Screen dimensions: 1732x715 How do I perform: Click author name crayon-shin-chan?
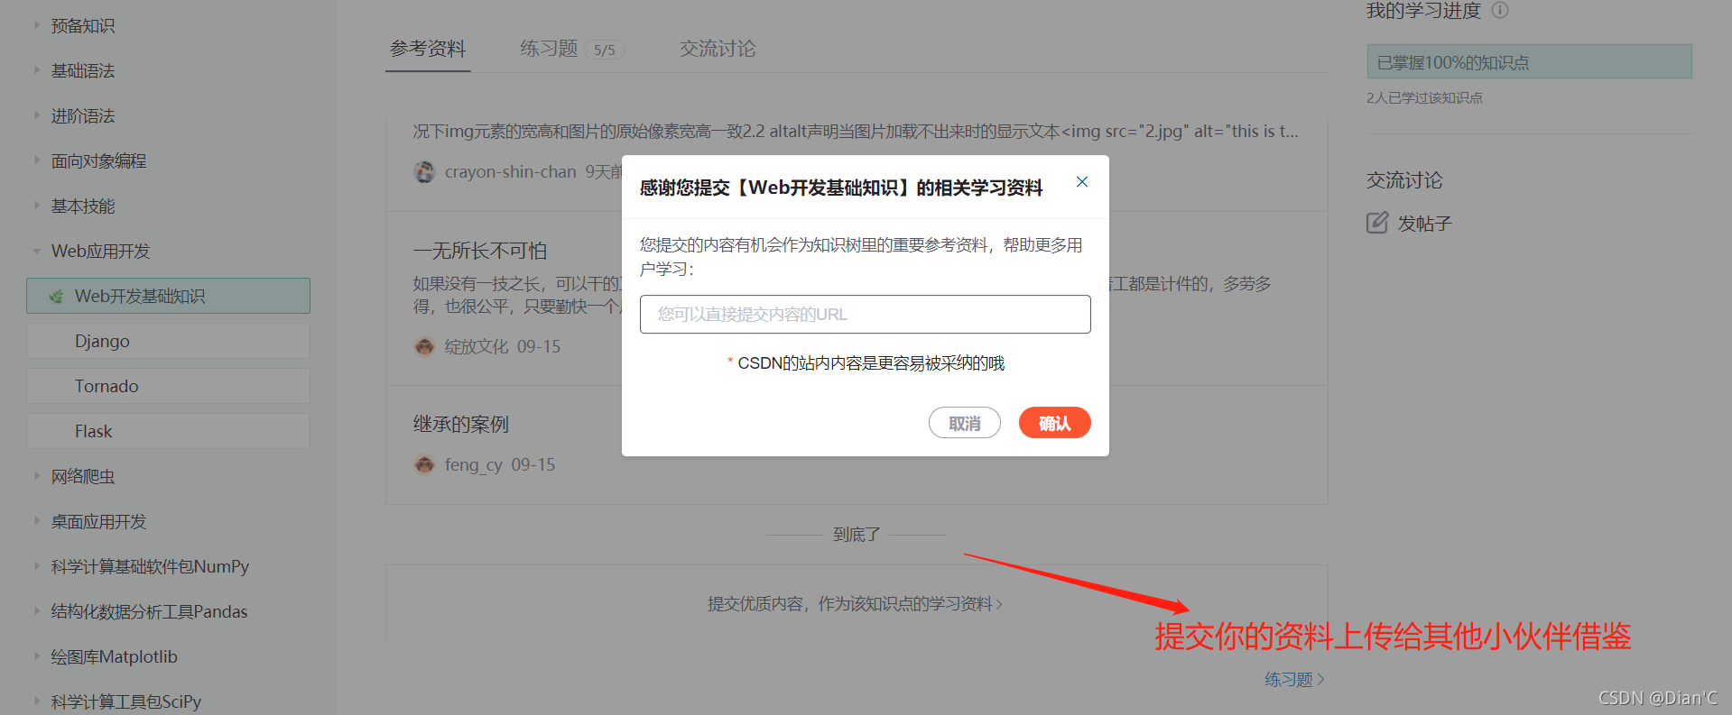[x=510, y=171]
